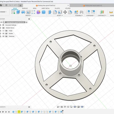
Task: Select the Cylinder primitive tool
Action: 44,12
